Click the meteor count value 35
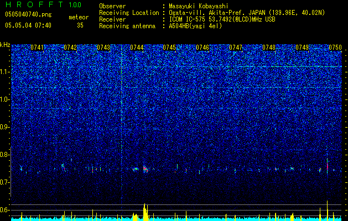 click(x=80, y=25)
